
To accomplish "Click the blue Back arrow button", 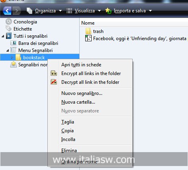I will point(7,11).
